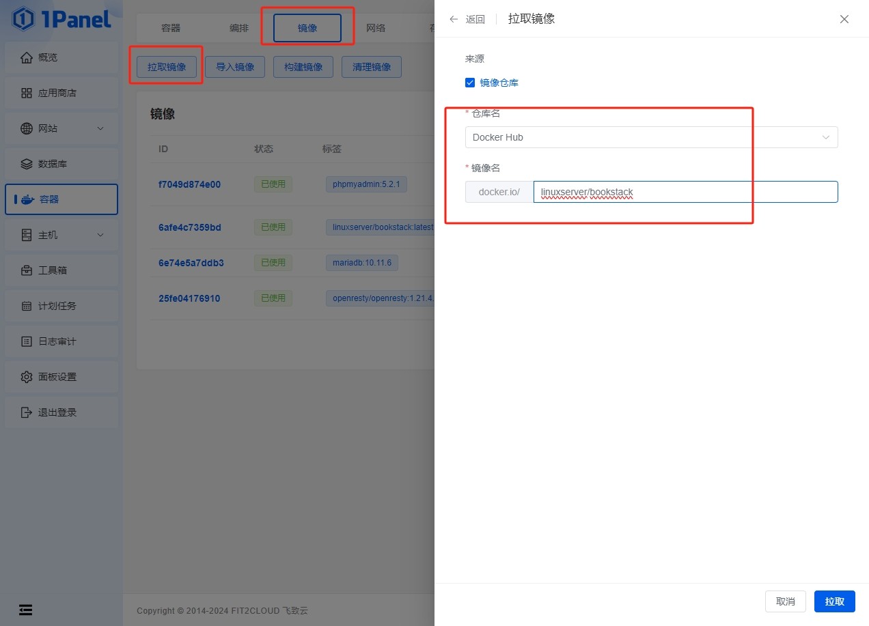Click the 取消 cancel button
Screen dimensions: 869x626
786,601
